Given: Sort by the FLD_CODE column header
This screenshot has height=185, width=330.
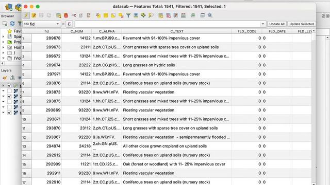Looking at the screenshot, I should [x=247, y=31].
